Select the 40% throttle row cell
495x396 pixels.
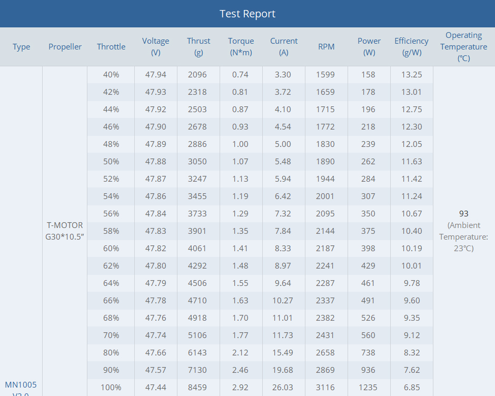coord(111,75)
